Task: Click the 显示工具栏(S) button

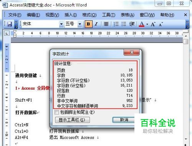Action: click(x=72, y=120)
